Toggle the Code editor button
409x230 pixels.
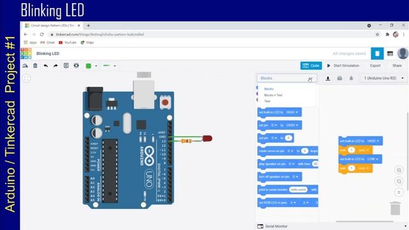311,66
